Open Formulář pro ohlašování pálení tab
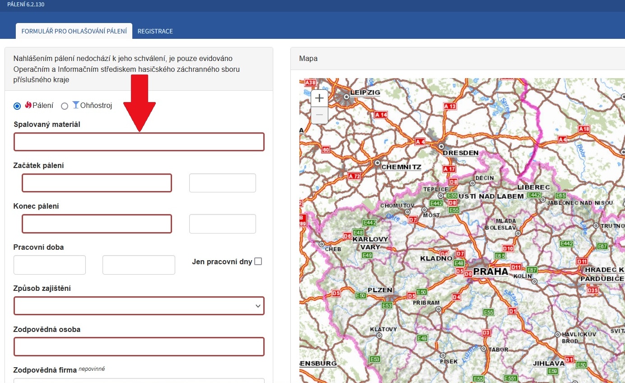Image resolution: width=625 pixels, height=383 pixels. click(x=74, y=31)
